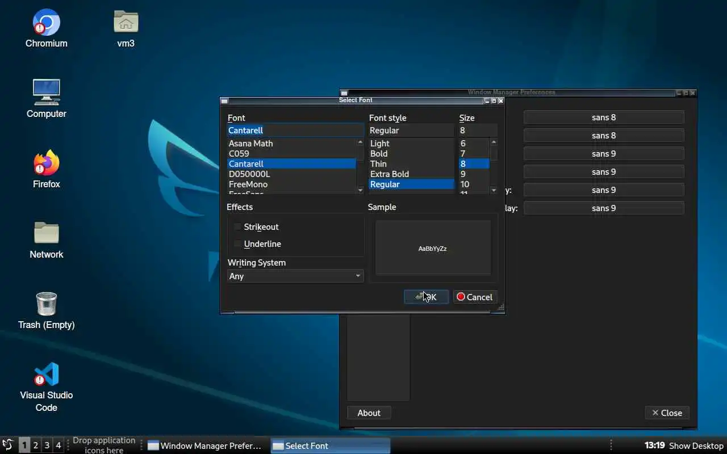Switch to workspace 4
The image size is (727, 454).
(x=58, y=445)
